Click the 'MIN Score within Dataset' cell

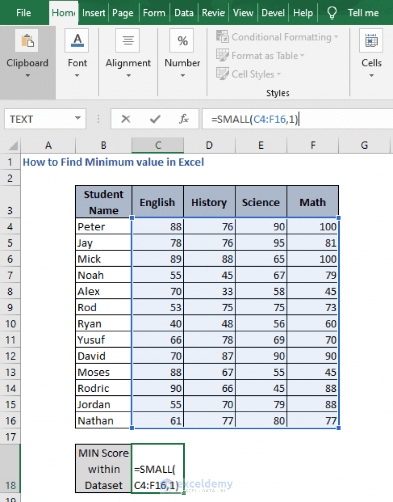pos(103,468)
